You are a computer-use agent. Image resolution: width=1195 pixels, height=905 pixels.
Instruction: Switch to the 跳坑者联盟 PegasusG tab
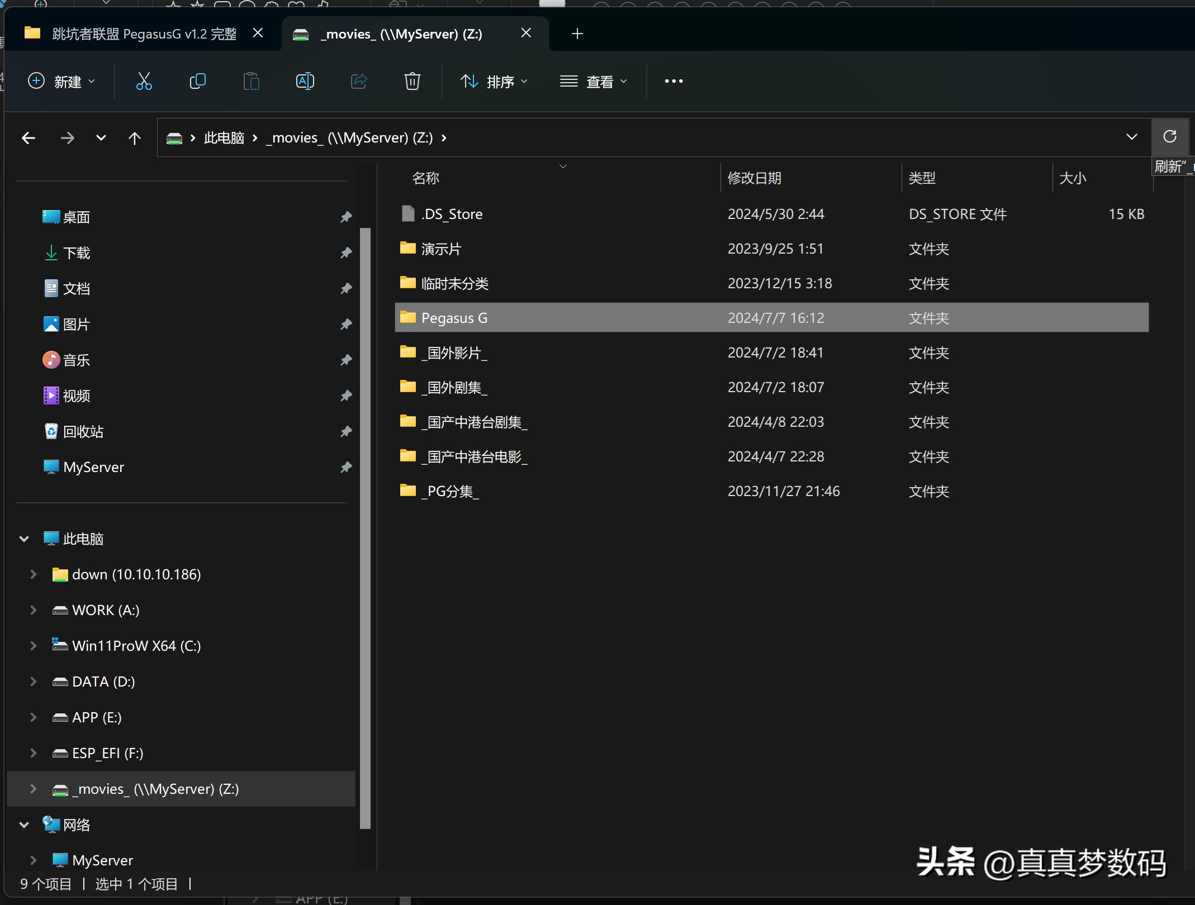[144, 34]
